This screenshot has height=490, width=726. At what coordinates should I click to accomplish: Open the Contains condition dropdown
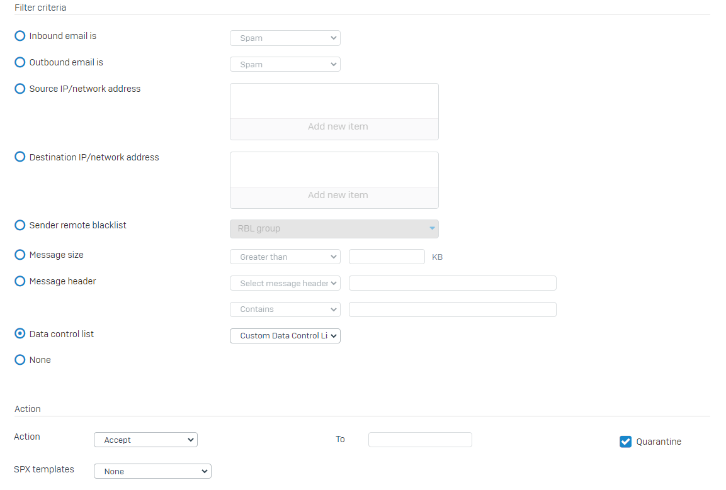[285, 309]
